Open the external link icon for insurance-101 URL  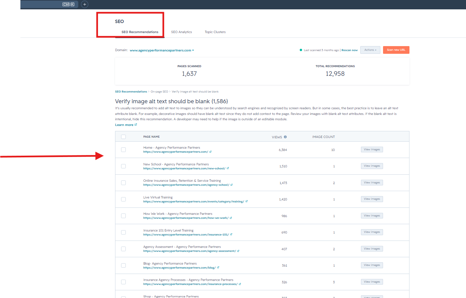231,235
